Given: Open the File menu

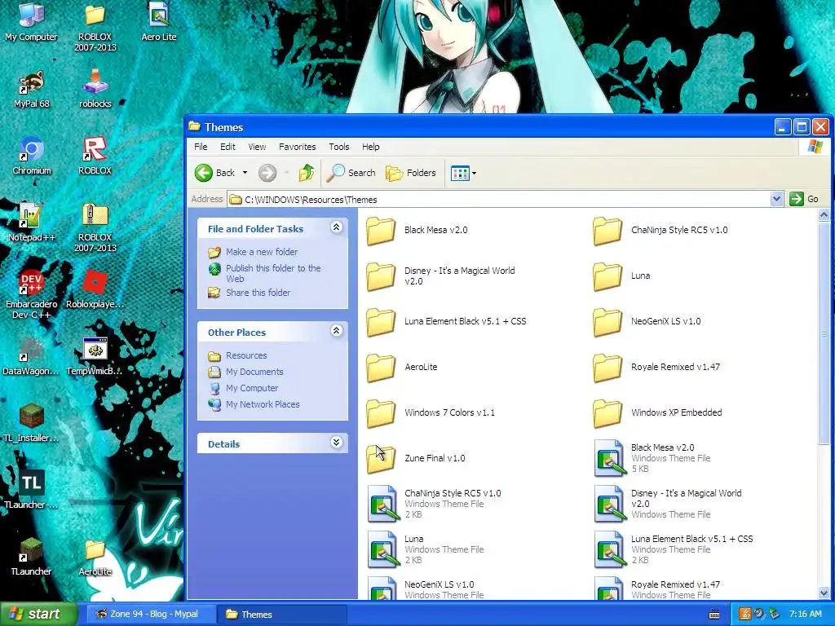Looking at the screenshot, I should (x=201, y=147).
